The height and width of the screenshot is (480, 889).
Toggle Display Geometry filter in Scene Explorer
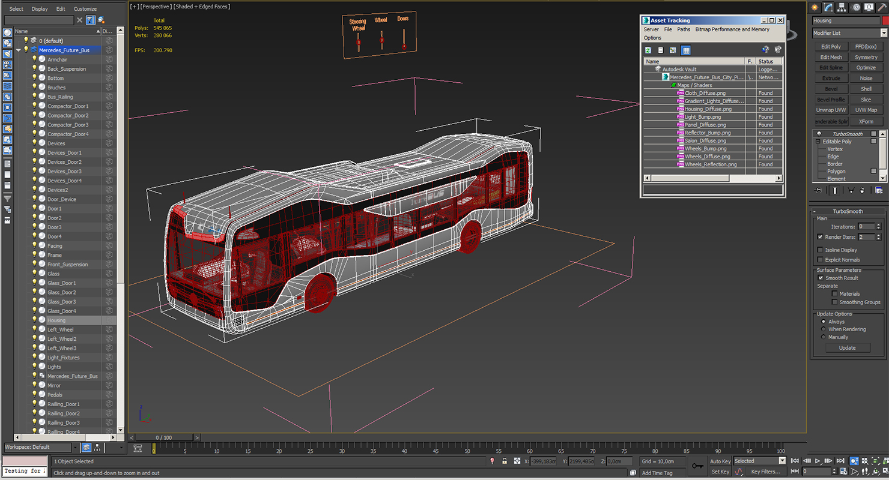point(7,32)
